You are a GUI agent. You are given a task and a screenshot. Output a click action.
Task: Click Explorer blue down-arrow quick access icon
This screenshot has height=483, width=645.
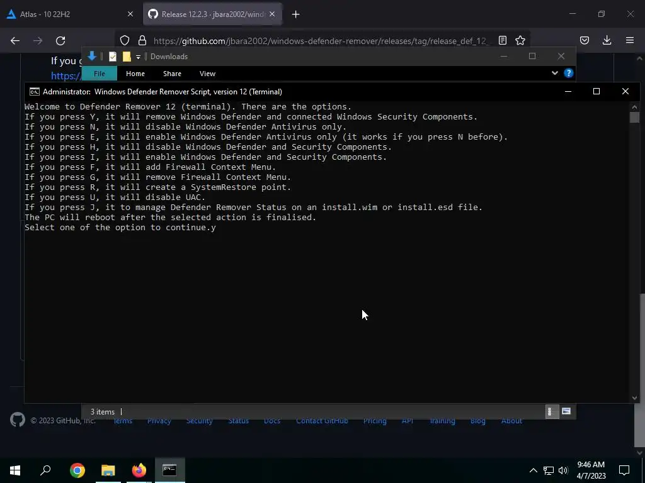(92, 56)
